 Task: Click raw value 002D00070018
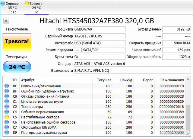pos(172,107)
